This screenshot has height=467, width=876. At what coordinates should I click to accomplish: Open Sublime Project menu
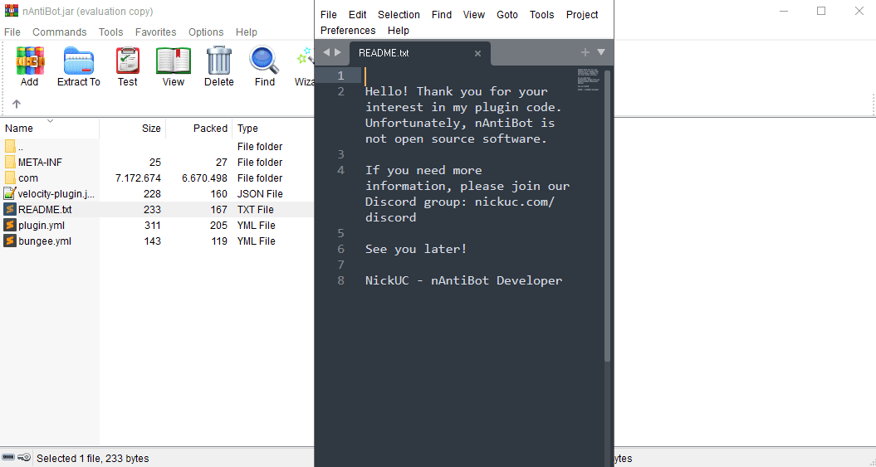[x=581, y=14]
